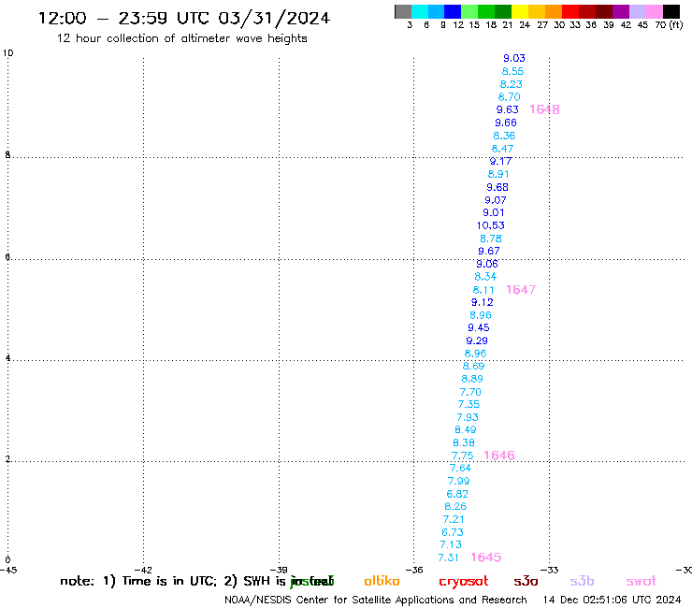
Task: Click the wave height reading 9.66
Action: [506, 123]
